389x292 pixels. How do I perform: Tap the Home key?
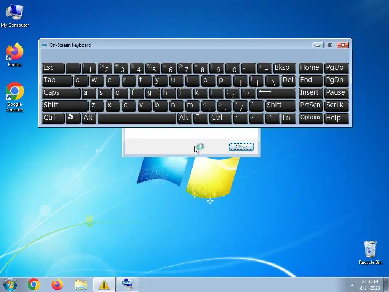coord(311,68)
